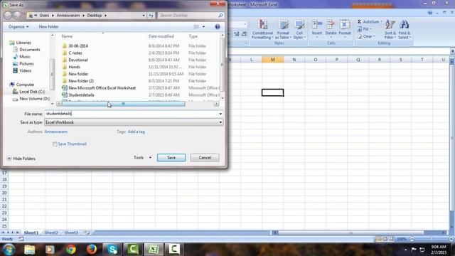
Task: Switch to Sheet2 tab in Excel
Action: click(51, 233)
